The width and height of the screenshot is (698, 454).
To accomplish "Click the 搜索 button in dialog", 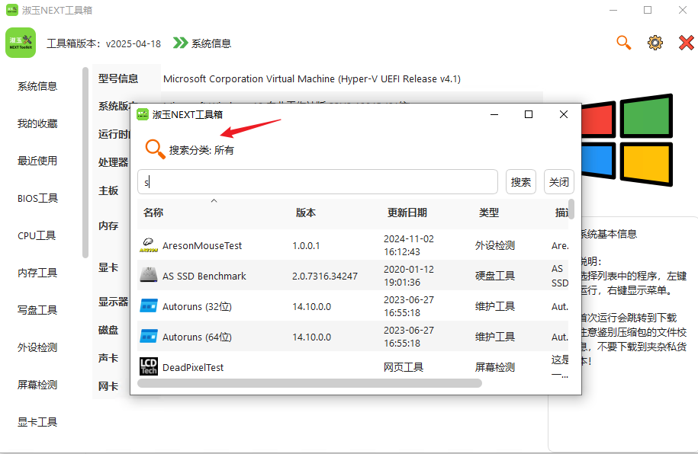I will pos(521,182).
